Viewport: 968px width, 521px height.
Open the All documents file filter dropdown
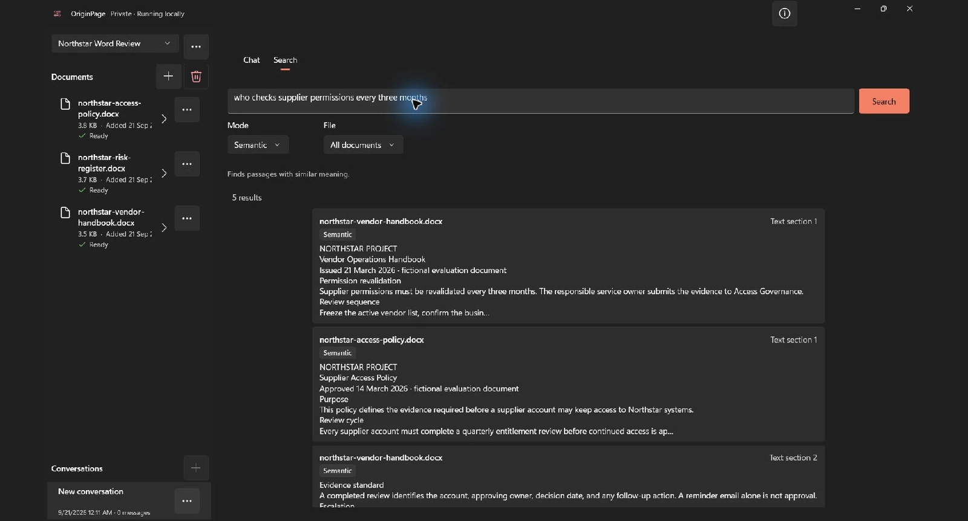363,145
